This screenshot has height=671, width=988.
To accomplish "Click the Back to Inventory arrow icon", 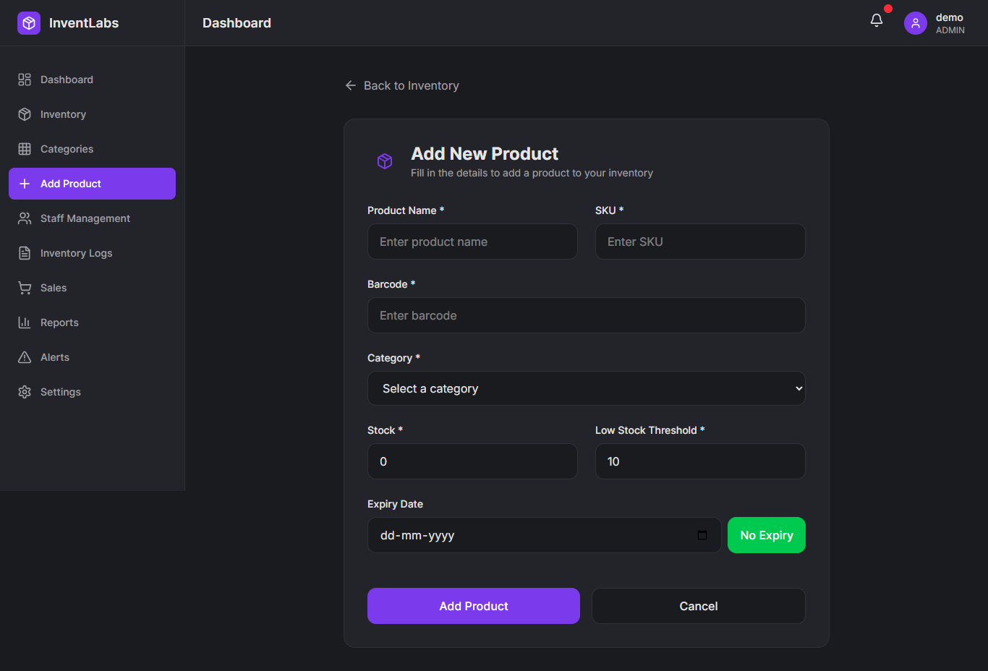I will (351, 85).
